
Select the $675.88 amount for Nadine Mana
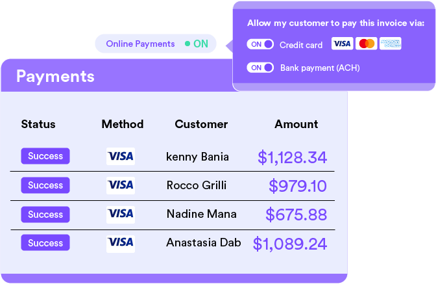[x=296, y=215]
